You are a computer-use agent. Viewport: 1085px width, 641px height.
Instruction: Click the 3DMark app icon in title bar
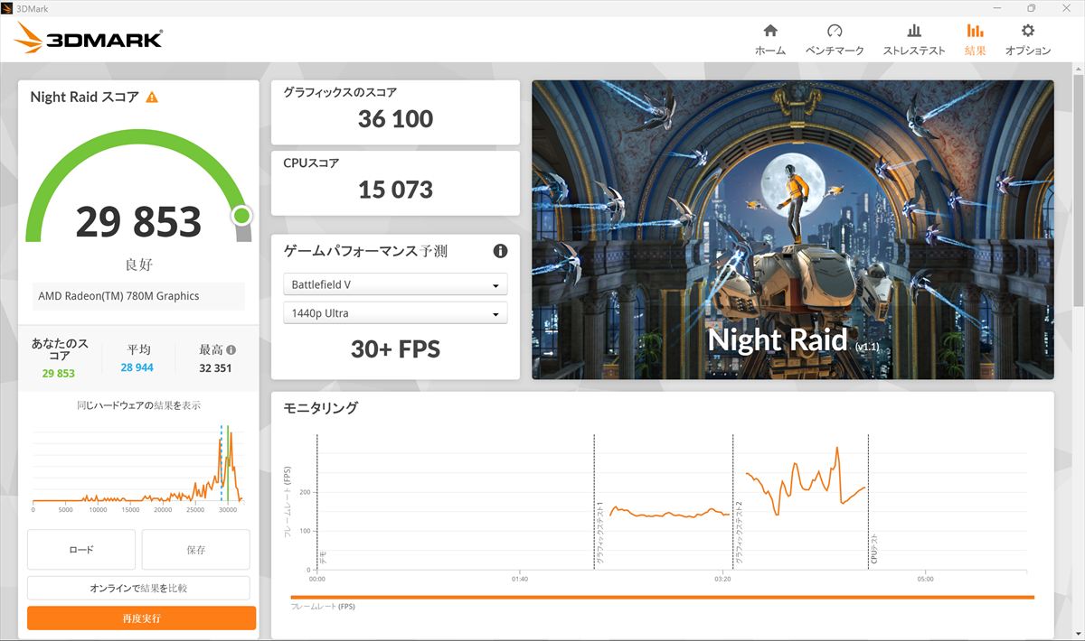8,8
